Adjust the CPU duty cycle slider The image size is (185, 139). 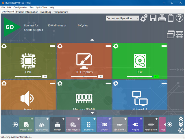(28, 77)
